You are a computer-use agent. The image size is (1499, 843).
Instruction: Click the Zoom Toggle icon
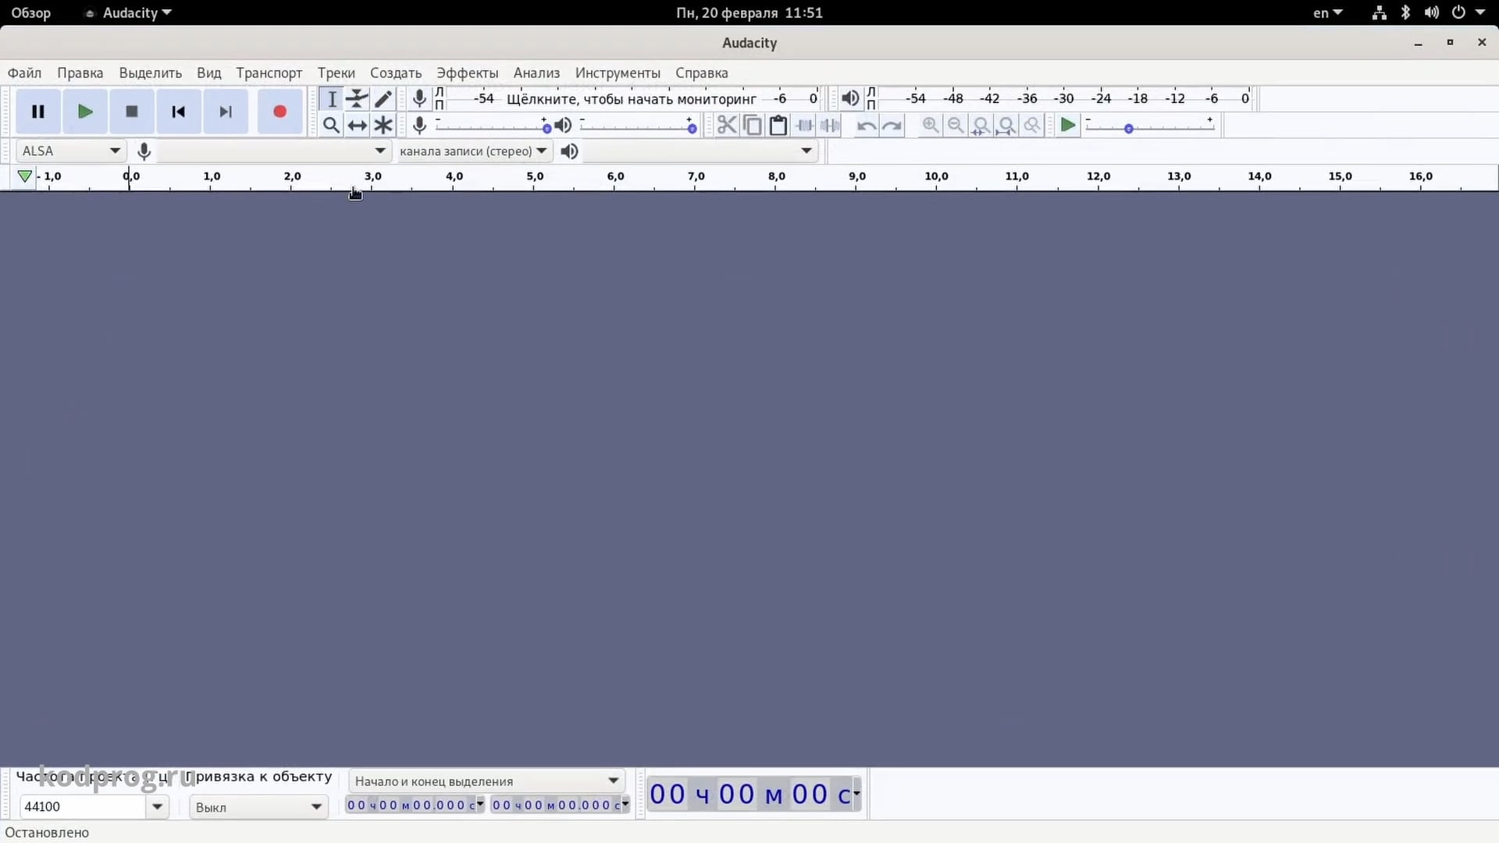tap(1032, 125)
